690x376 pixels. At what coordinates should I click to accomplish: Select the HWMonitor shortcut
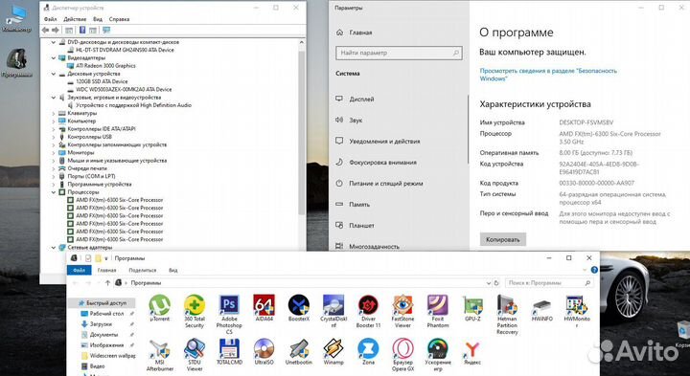click(x=577, y=311)
